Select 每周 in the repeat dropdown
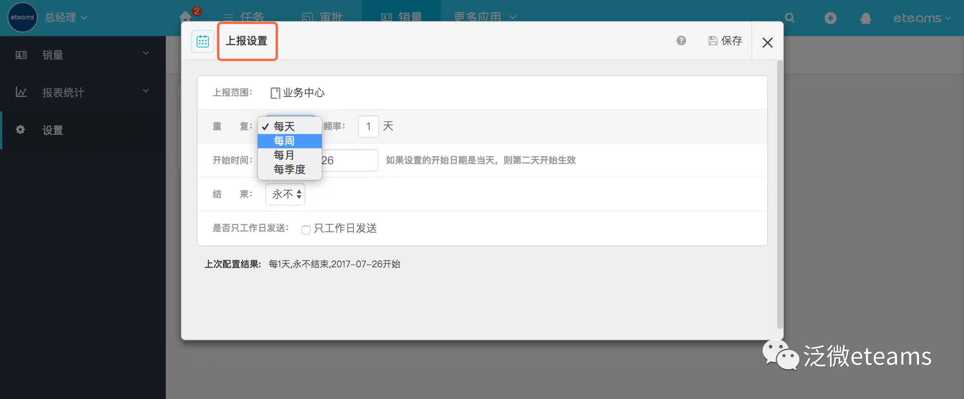 (x=284, y=141)
